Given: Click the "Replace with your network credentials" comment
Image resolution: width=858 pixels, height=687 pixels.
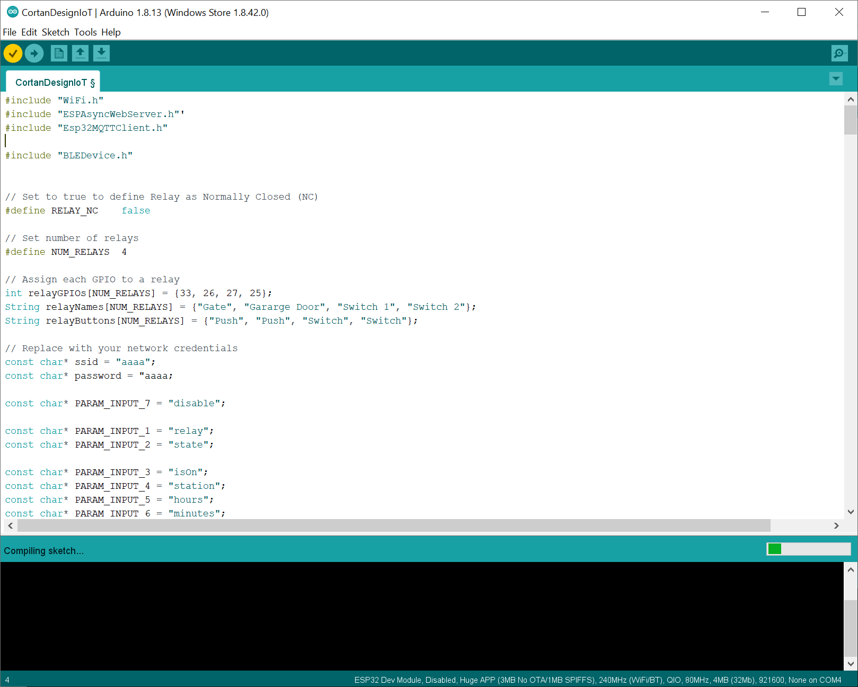Looking at the screenshot, I should 121,348.
